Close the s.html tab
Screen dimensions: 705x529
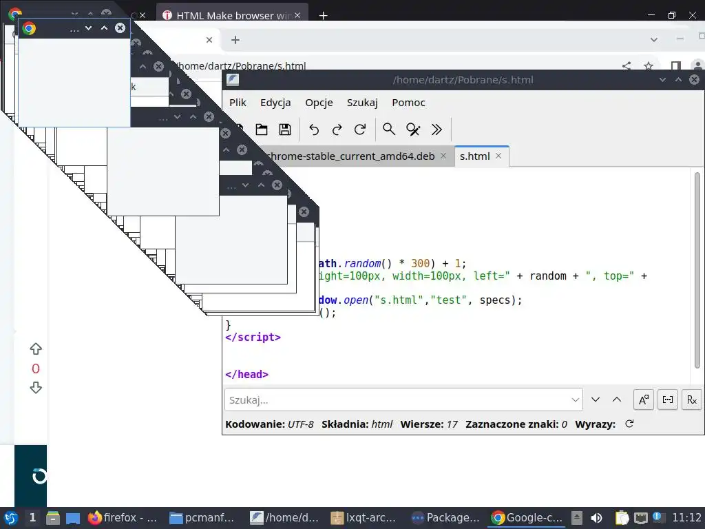[498, 156]
